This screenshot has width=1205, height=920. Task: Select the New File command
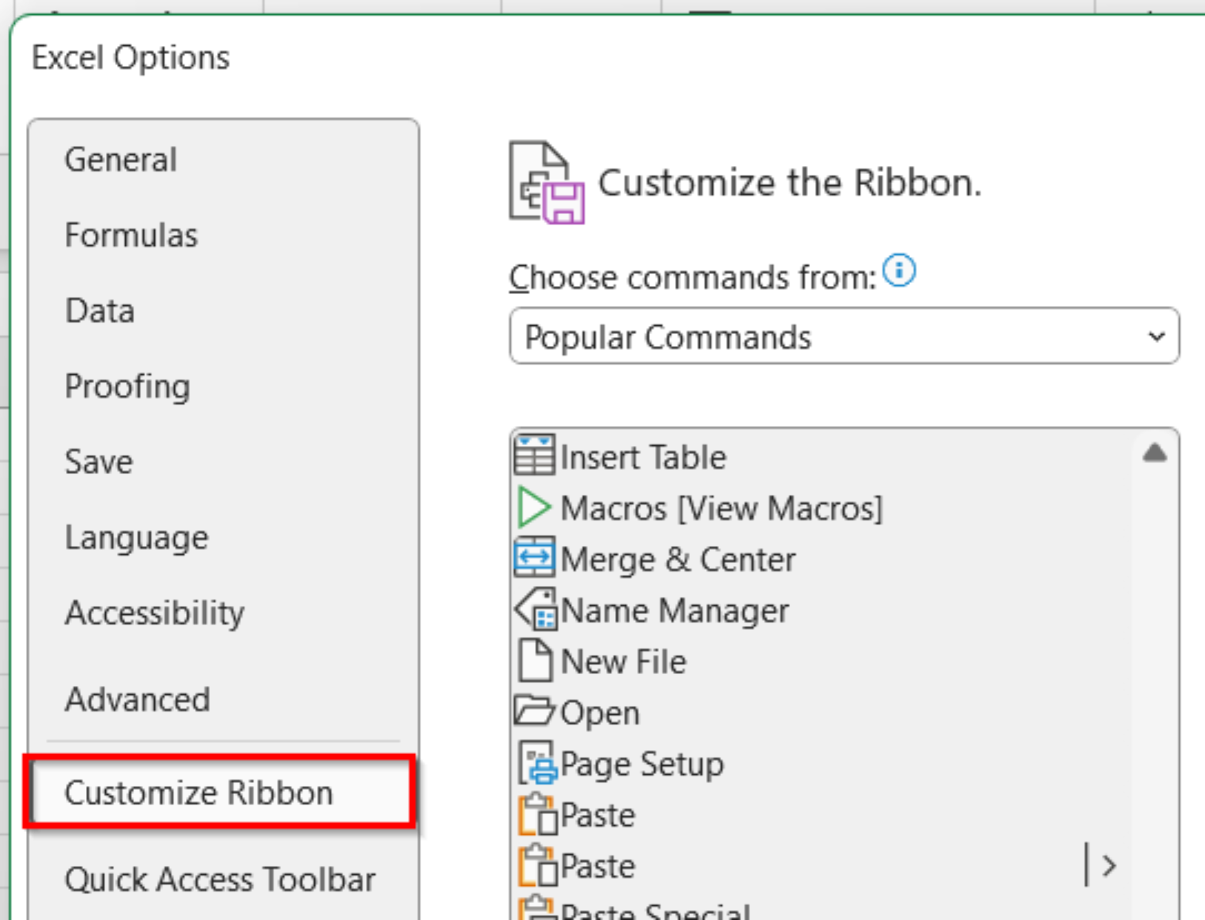[624, 661]
